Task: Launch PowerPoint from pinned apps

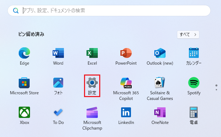Action: pyautogui.click(x=126, y=56)
